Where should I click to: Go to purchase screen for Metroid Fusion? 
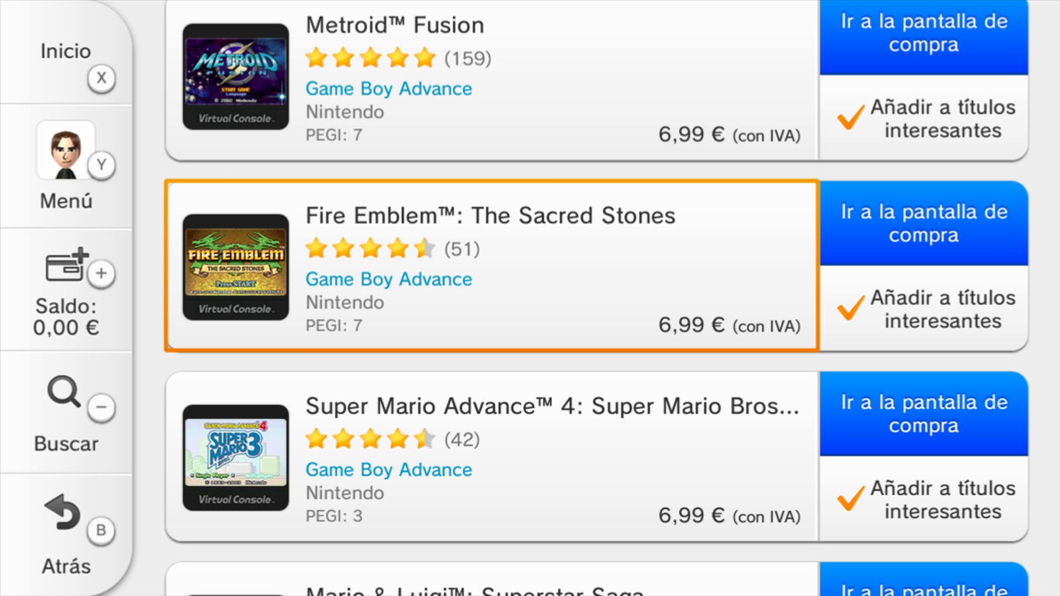(x=923, y=34)
